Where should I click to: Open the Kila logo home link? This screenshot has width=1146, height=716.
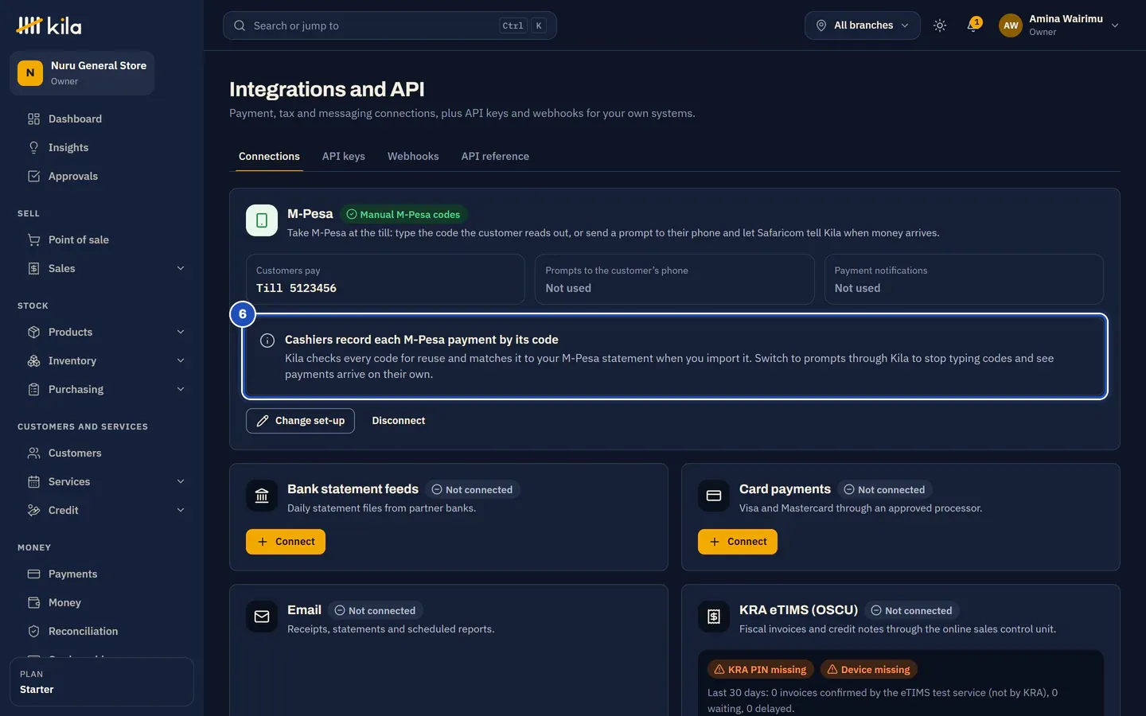49,25
